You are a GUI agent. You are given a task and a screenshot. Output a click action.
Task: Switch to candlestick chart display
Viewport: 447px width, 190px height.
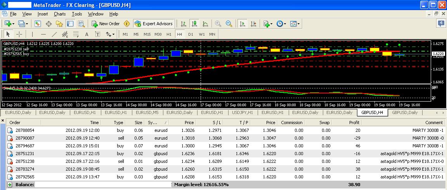pos(194,24)
